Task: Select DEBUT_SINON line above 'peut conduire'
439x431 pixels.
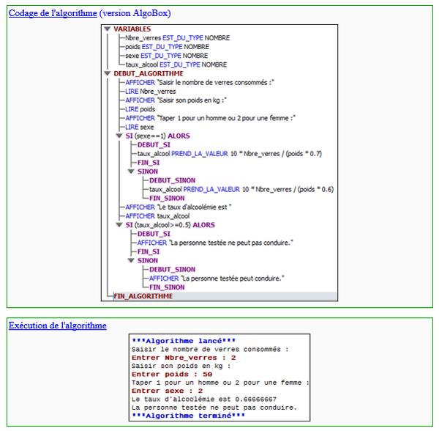Action: tap(172, 270)
